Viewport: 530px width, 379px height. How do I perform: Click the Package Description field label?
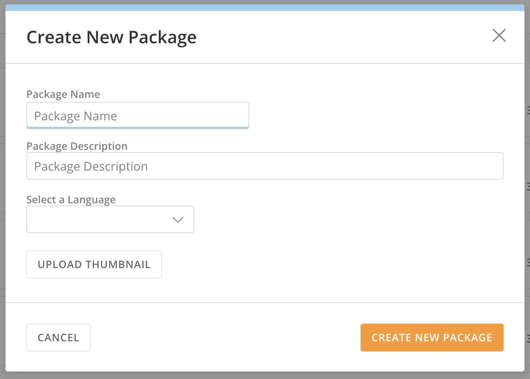pyautogui.click(x=77, y=146)
